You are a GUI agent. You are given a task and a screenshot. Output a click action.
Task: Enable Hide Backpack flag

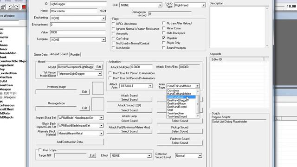(x=164, y=33)
